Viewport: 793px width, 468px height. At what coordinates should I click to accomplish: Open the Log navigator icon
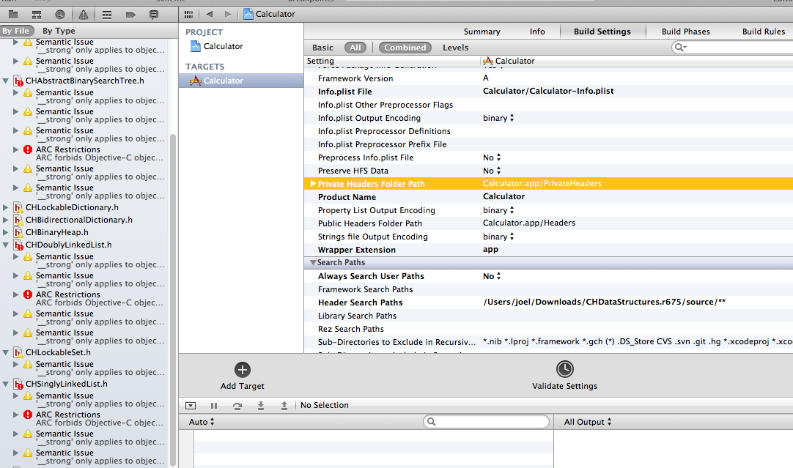click(x=154, y=14)
